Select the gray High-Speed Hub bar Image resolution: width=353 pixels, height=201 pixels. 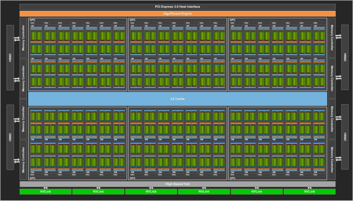click(x=178, y=184)
